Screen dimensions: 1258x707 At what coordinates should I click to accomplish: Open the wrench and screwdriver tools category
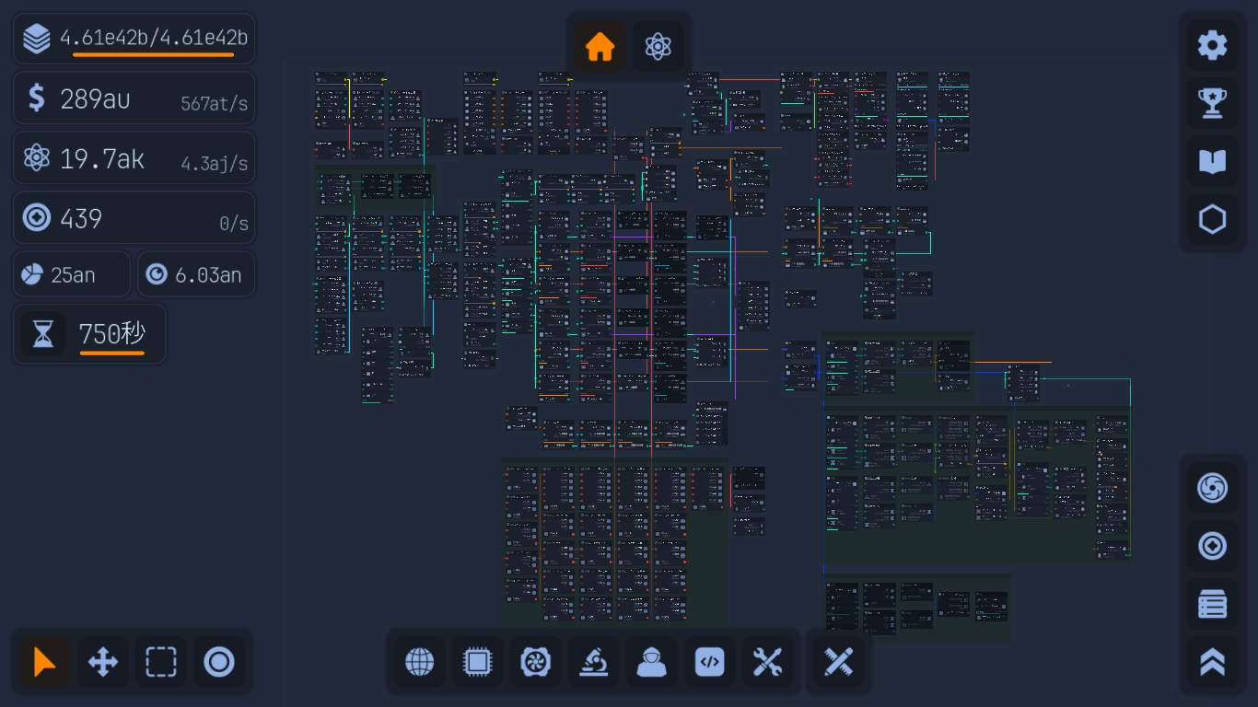pyautogui.click(x=767, y=662)
